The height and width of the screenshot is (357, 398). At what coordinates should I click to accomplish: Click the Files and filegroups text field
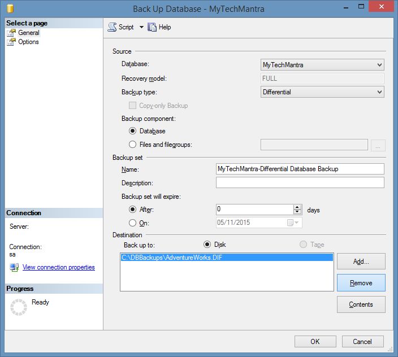tap(314, 145)
